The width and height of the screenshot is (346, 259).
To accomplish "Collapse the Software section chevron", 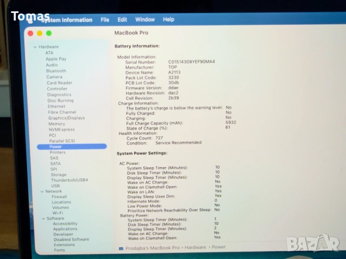I will click(x=43, y=219).
